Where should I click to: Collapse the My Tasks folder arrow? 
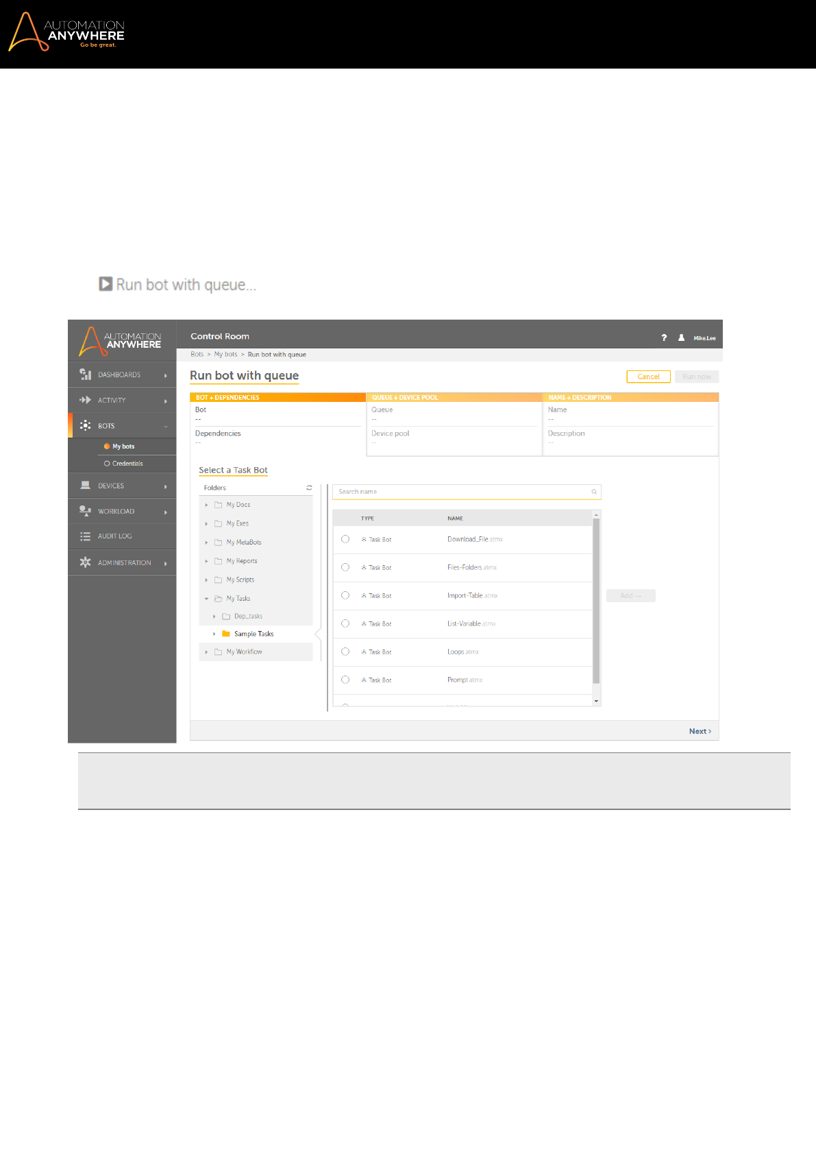click(206, 599)
